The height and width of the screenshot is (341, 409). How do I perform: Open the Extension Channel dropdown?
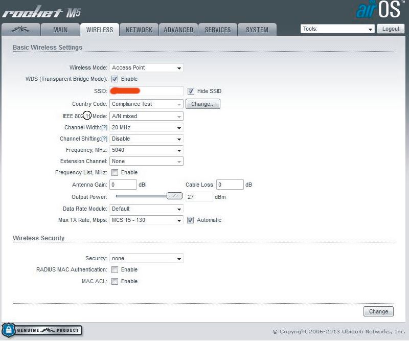[x=146, y=161]
